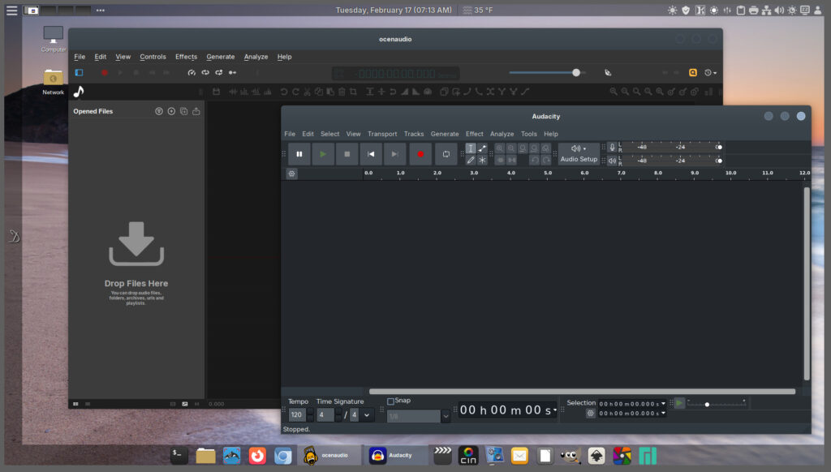Start playback with Audacity's green Play button
Viewport: 831px width, 472px height.
point(323,154)
